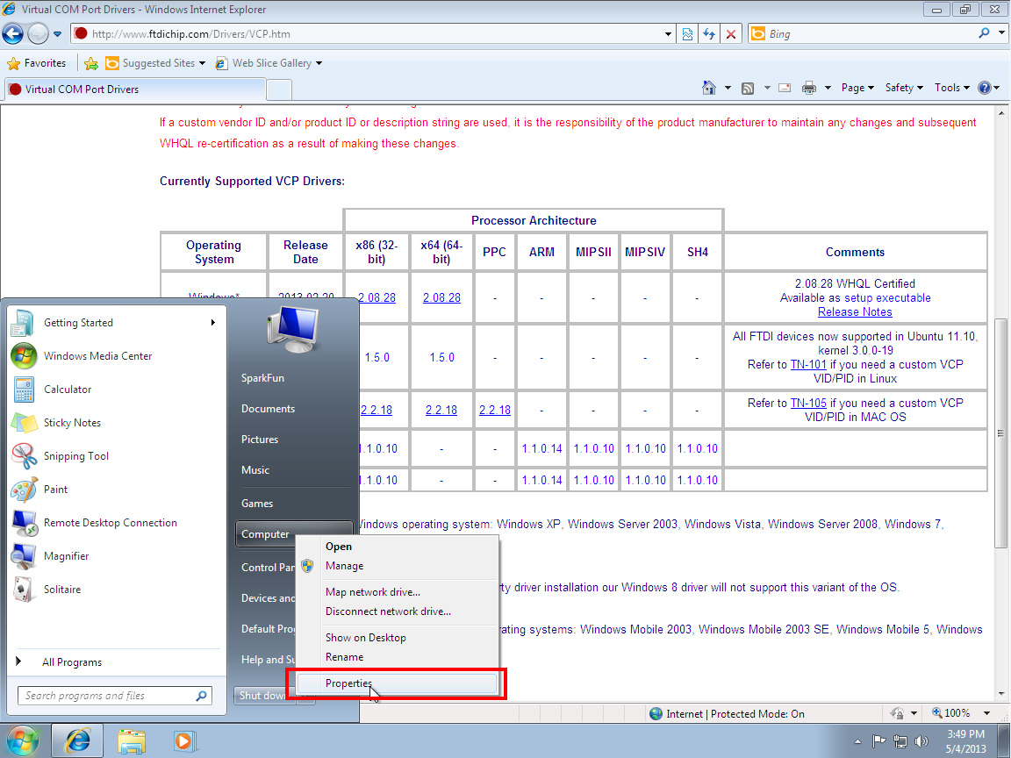Open the x64 2.08.28 driver link
1011x758 pixels.
click(441, 297)
